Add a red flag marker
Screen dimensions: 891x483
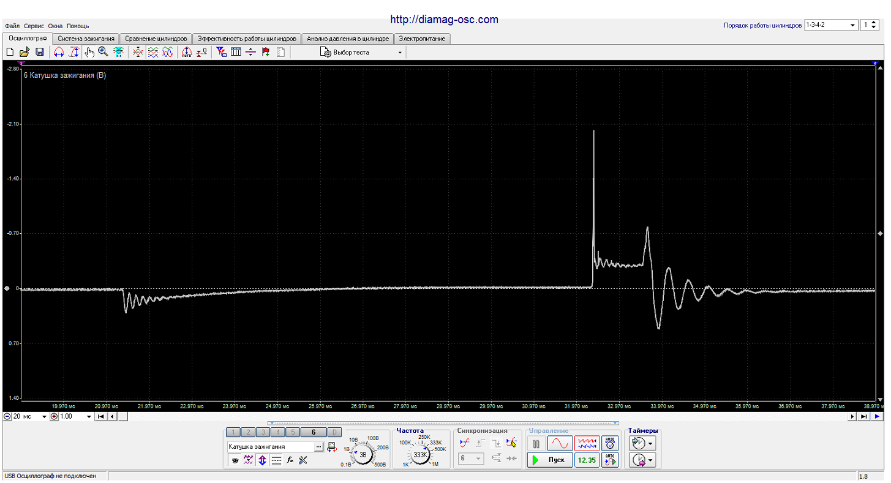tap(266, 53)
